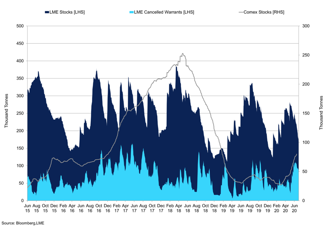The image size is (328, 226).
Task: Click the 'Apr 18' x-axis date label
Action: (x=178, y=207)
